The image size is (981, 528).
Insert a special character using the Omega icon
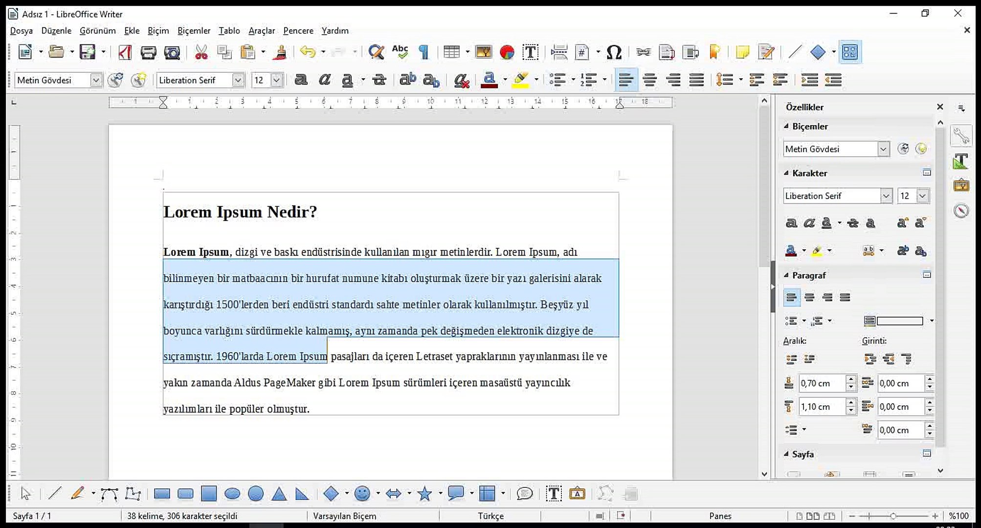pyautogui.click(x=614, y=52)
